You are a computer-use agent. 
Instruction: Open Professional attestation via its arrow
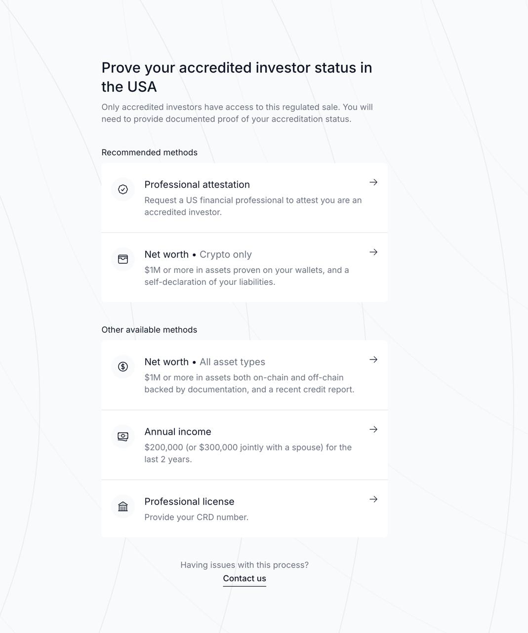coord(373,182)
